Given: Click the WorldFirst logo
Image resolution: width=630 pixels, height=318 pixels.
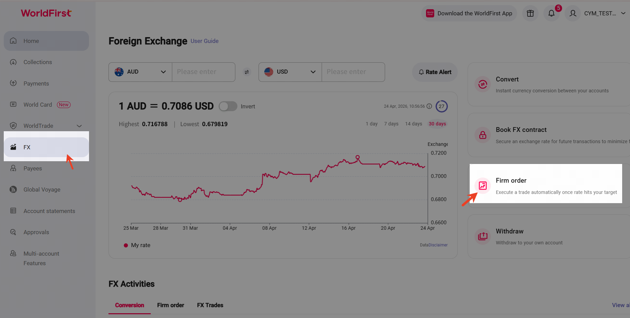Looking at the screenshot, I should 46,13.
